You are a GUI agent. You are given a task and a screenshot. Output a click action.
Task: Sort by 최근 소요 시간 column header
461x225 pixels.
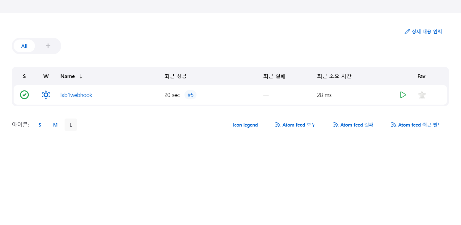click(334, 76)
